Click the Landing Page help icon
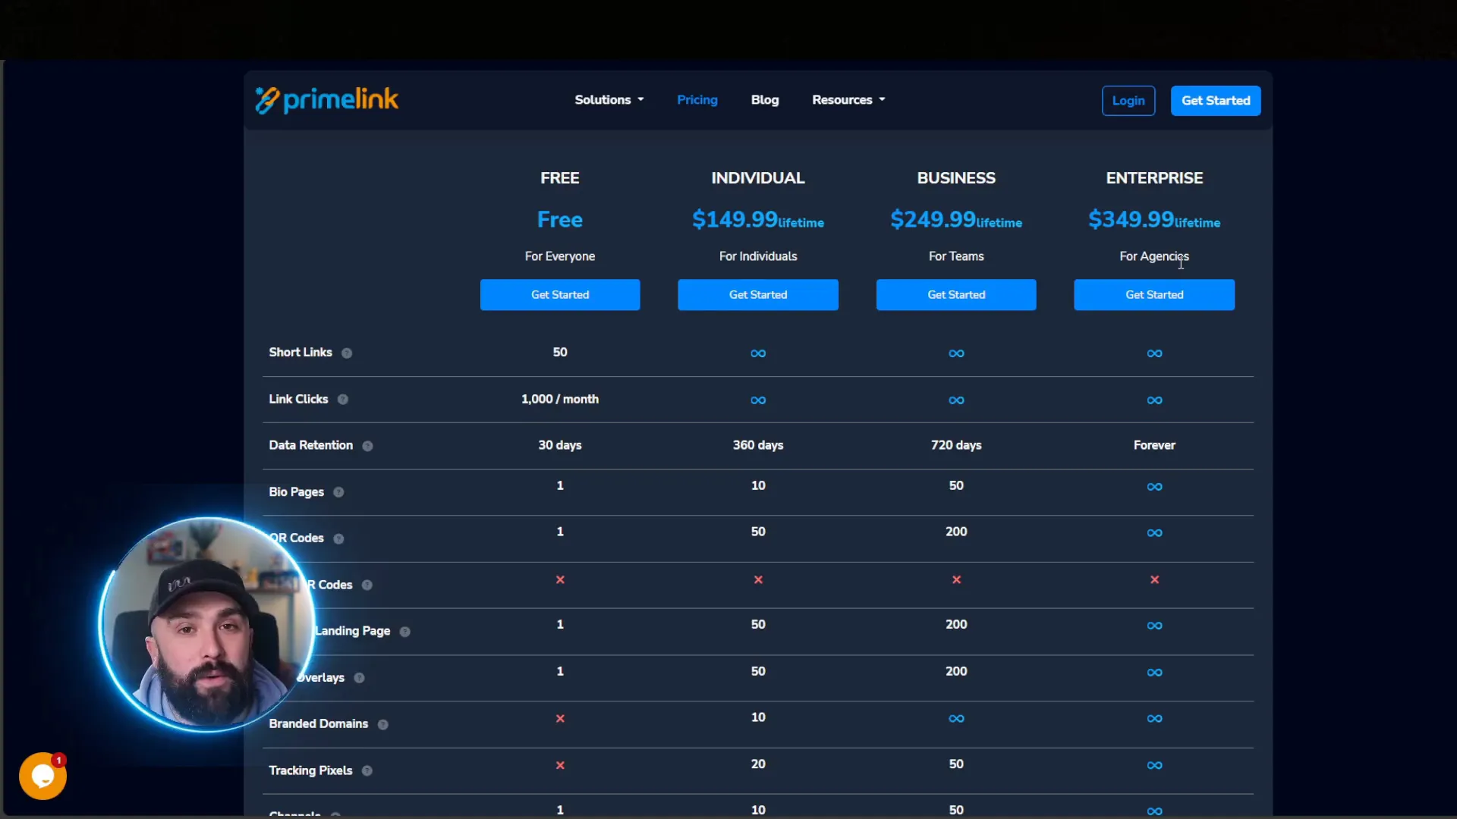The width and height of the screenshot is (1457, 819). click(405, 632)
